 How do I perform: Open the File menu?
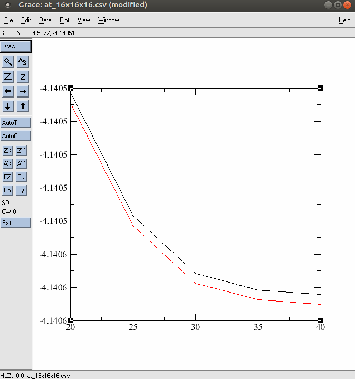[8, 20]
